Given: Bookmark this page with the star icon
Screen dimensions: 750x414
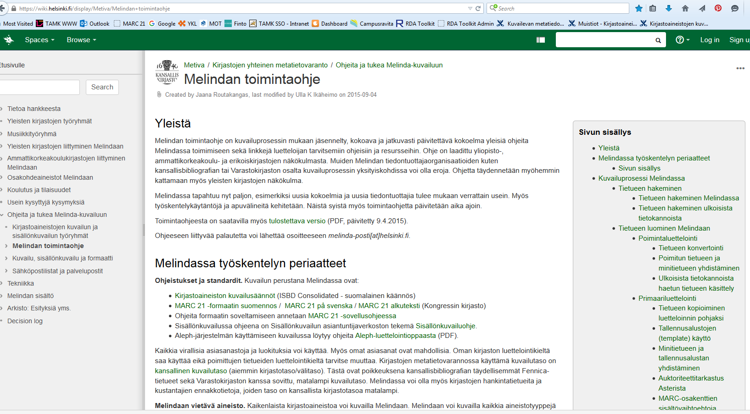Looking at the screenshot, I should (x=638, y=8).
